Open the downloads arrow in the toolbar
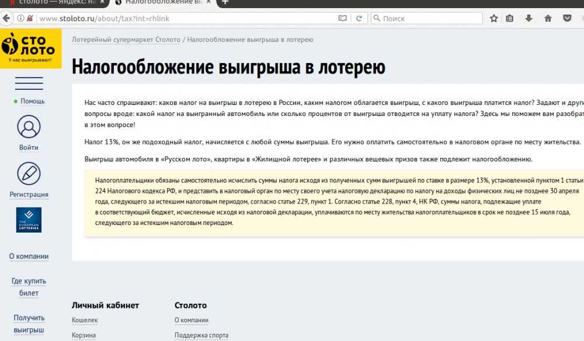The height and width of the screenshot is (341, 584). (x=529, y=18)
